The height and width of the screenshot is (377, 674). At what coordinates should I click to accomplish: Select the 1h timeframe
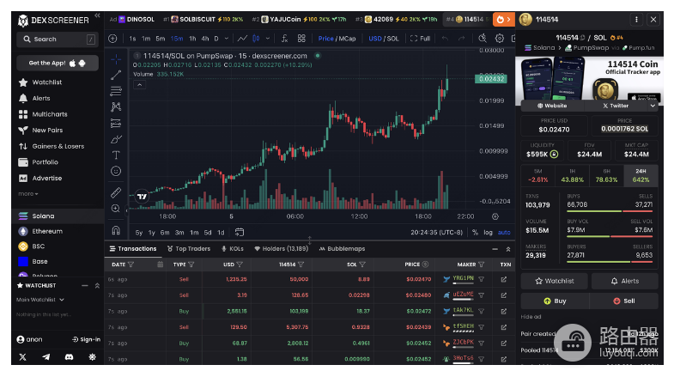pyautogui.click(x=192, y=39)
